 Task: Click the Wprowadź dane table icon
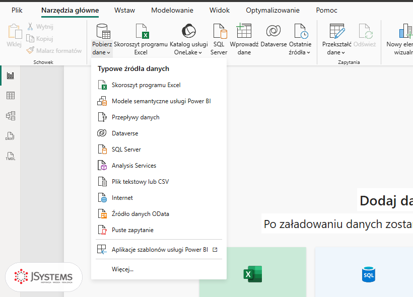[244, 31]
